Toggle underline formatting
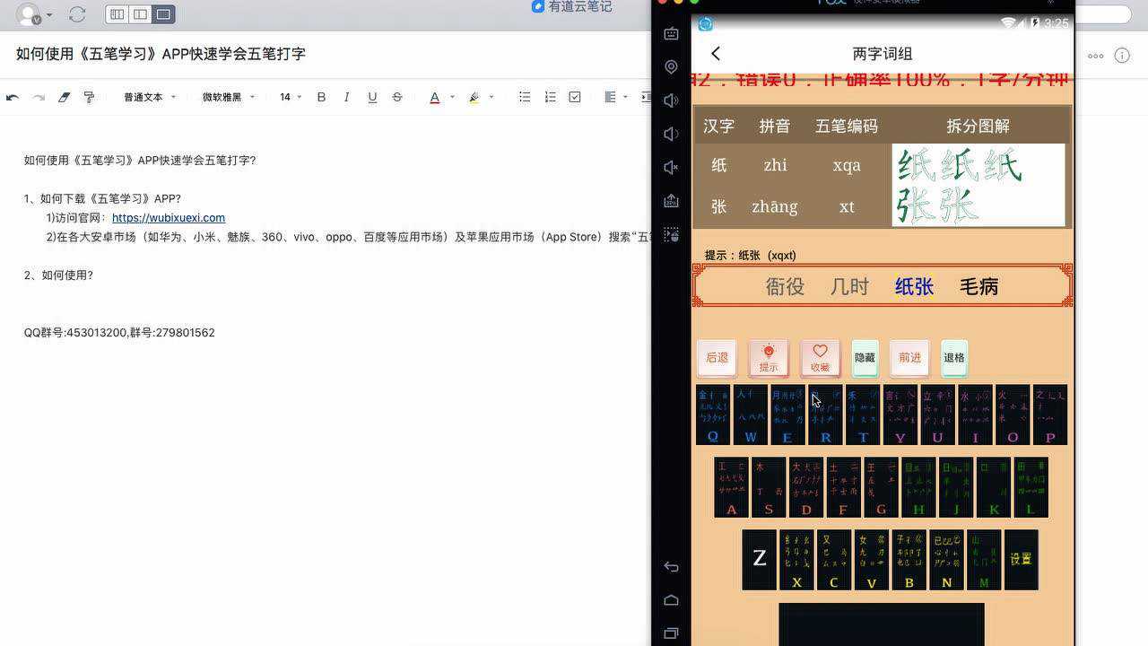Screen dimensions: 1148x646 372,97
